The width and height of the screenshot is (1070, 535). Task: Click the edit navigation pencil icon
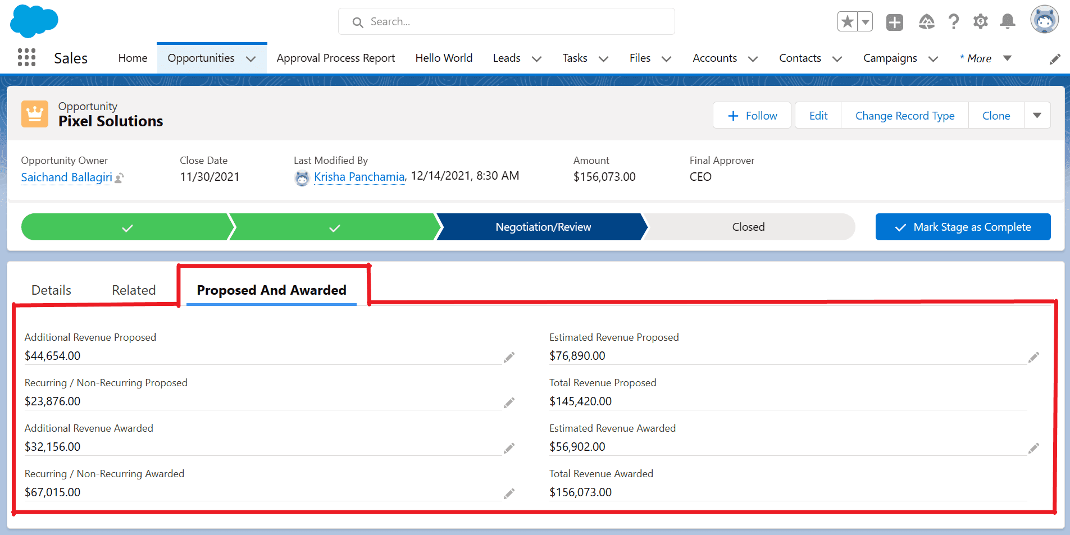(x=1055, y=59)
